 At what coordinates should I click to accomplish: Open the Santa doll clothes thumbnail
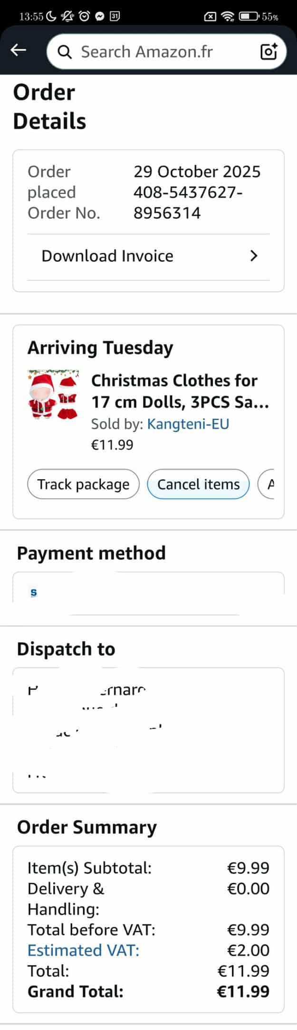pos(53,395)
